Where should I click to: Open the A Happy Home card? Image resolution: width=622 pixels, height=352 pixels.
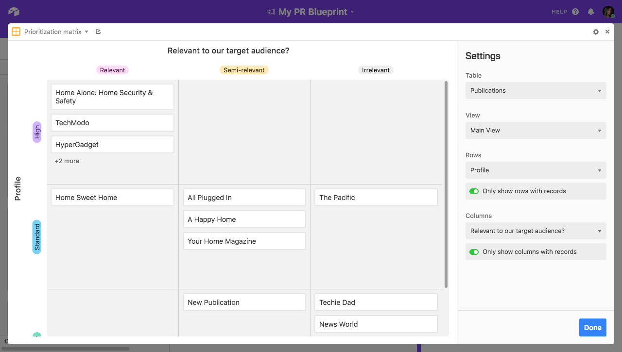click(x=244, y=219)
